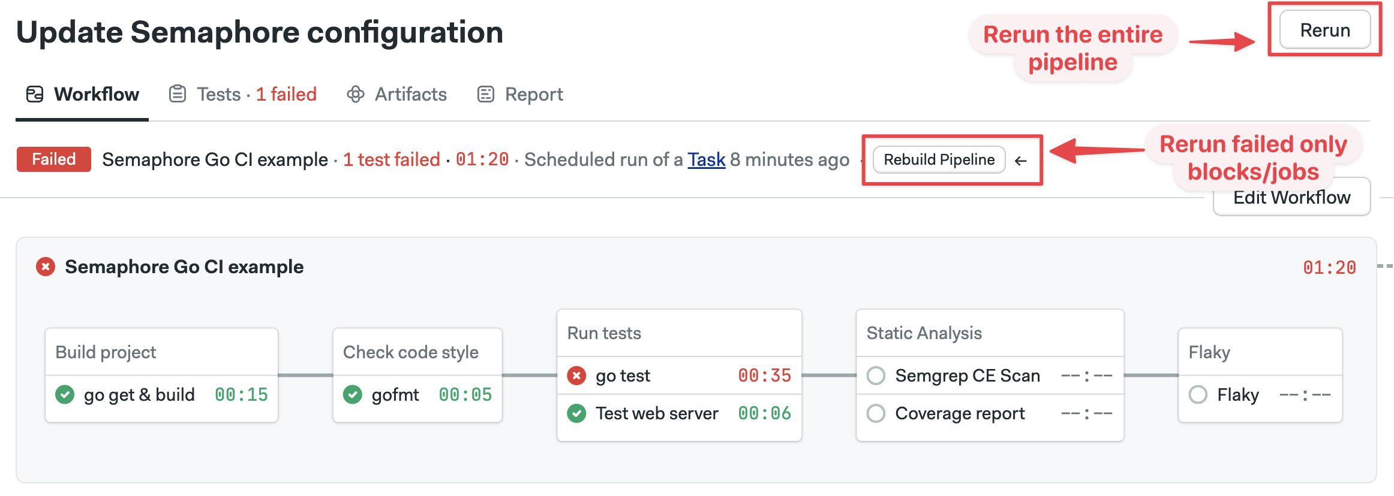Click the Rebuild Pipeline button
The height and width of the screenshot is (496, 1394).
[939, 160]
